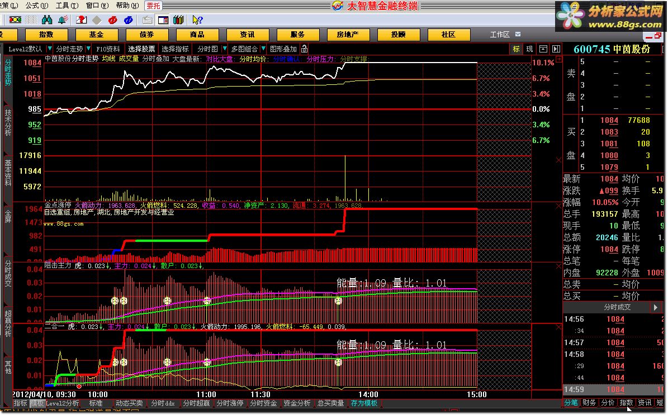The image size is (668, 415).
Task: Select the 分时ddx bottom tab
Action: coord(163,403)
